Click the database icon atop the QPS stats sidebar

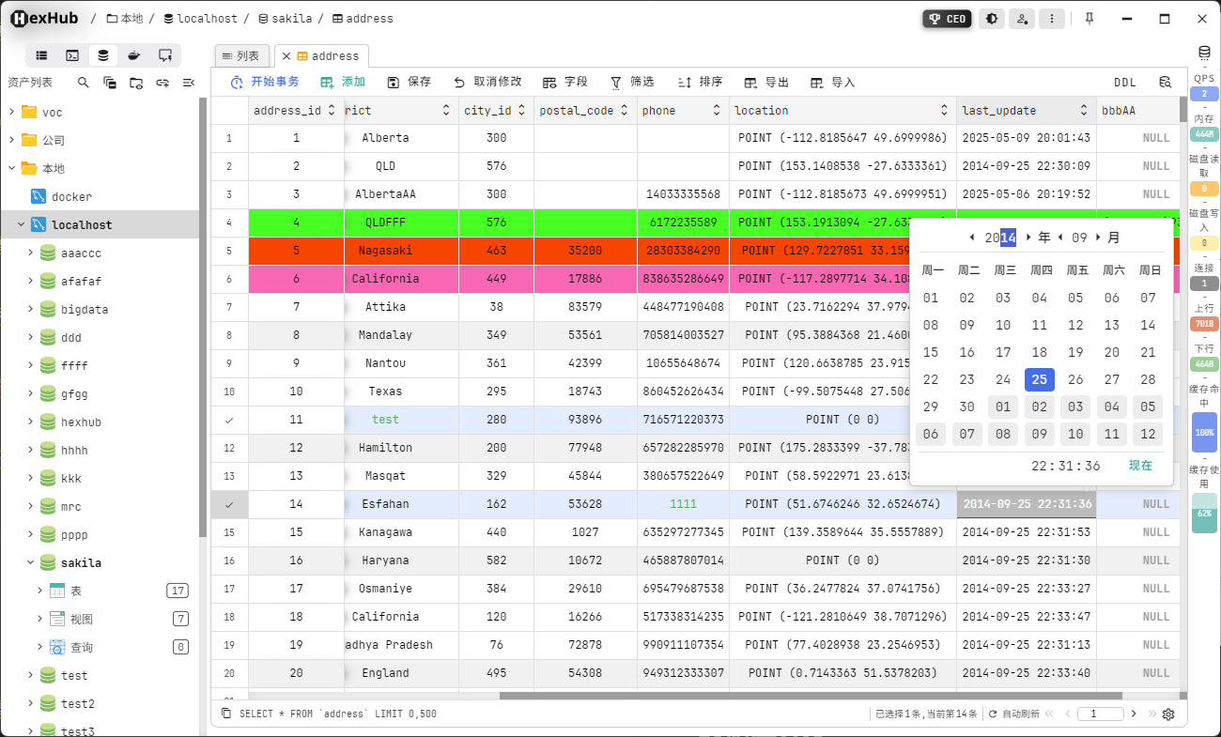[x=1205, y=53]
